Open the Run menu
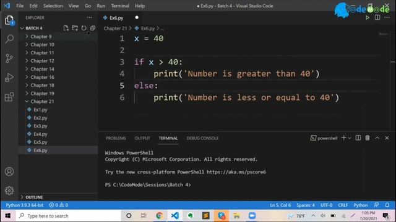The height and width of the screenshot is (222, 396). [101, 6]
